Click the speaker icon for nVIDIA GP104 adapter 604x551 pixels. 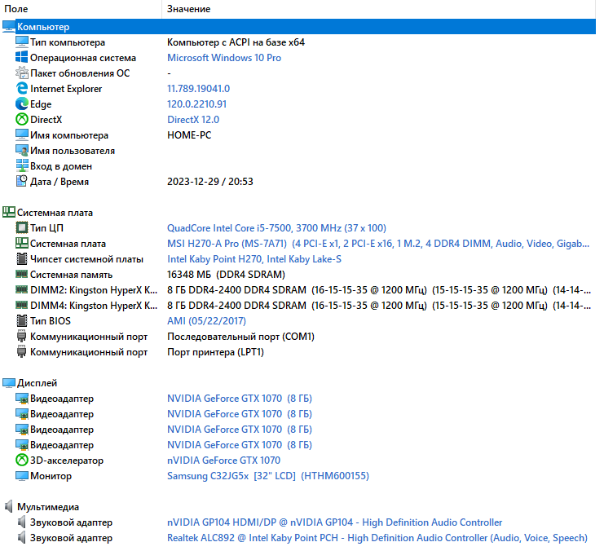pyautogui.click(x=21, y=522)
